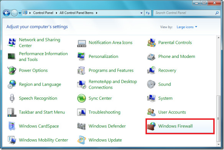Open the recent pages dropdown arrow
Image resolution: width=224 pixels, height=150 pixels.
(x=20, y=13)
